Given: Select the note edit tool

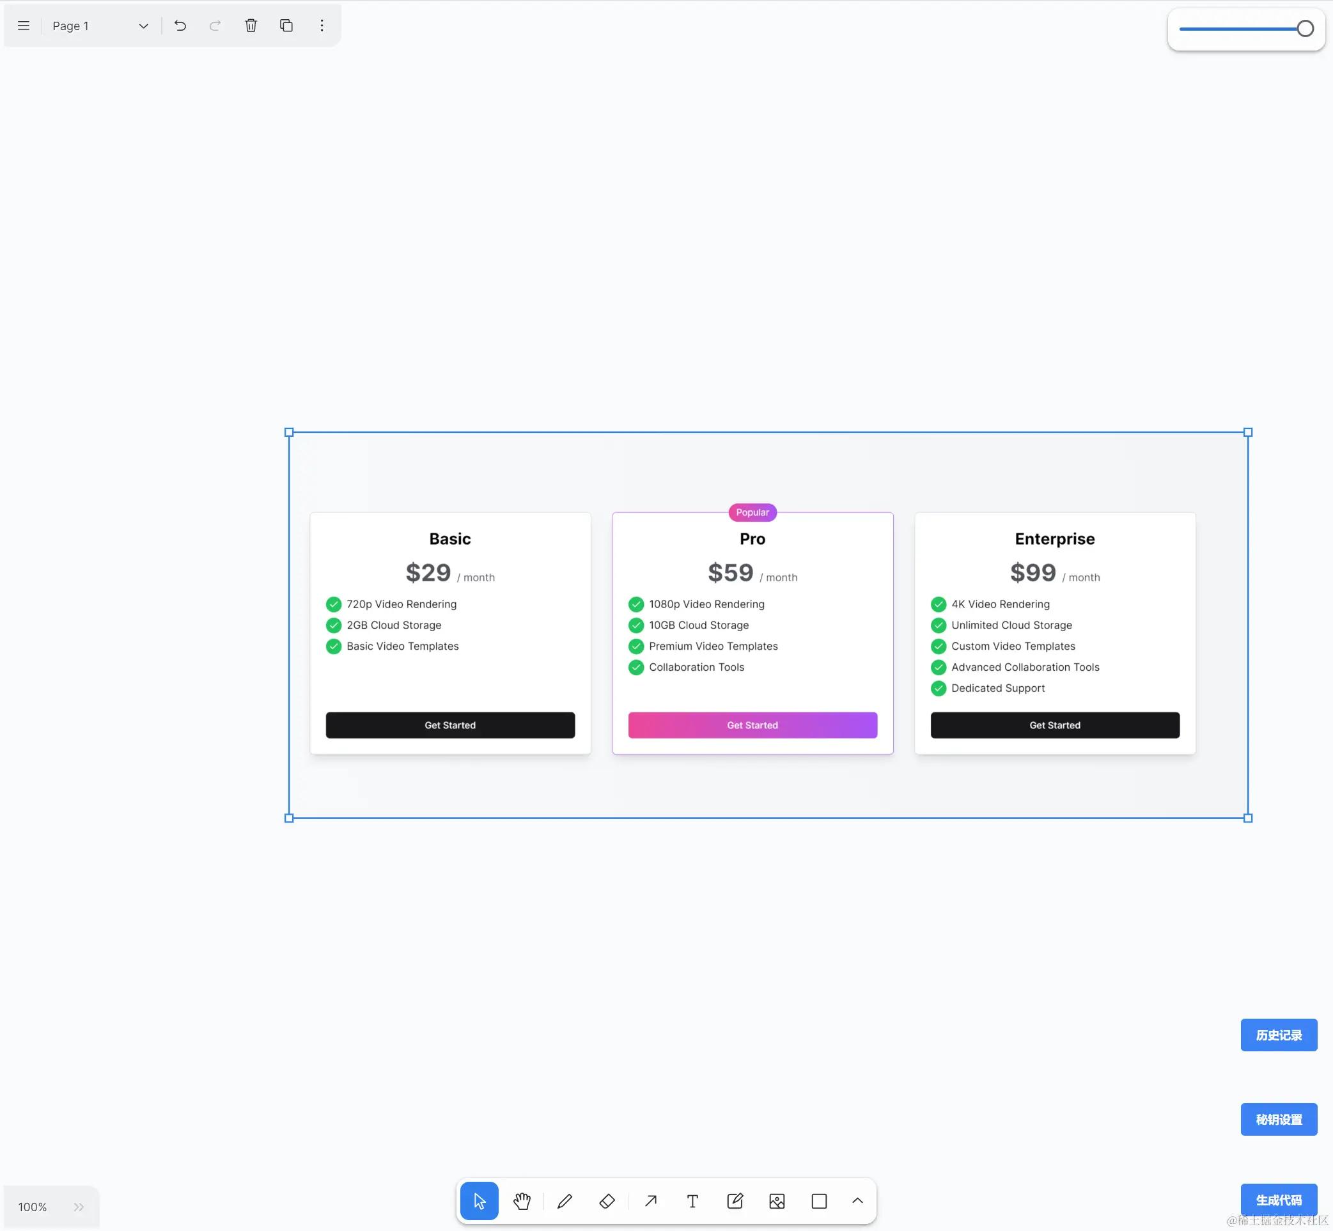Looking at the screenshot, I should tap(735, 1201).
